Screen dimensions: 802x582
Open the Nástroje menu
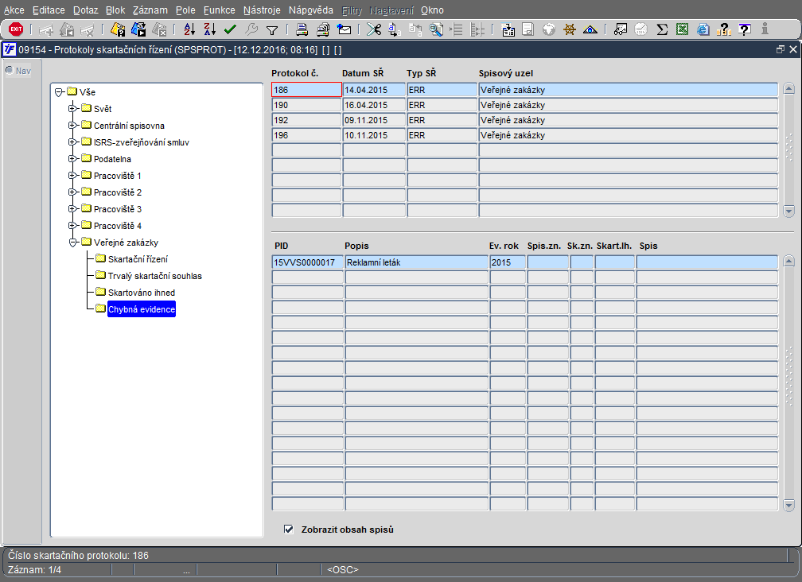(262, 10)
